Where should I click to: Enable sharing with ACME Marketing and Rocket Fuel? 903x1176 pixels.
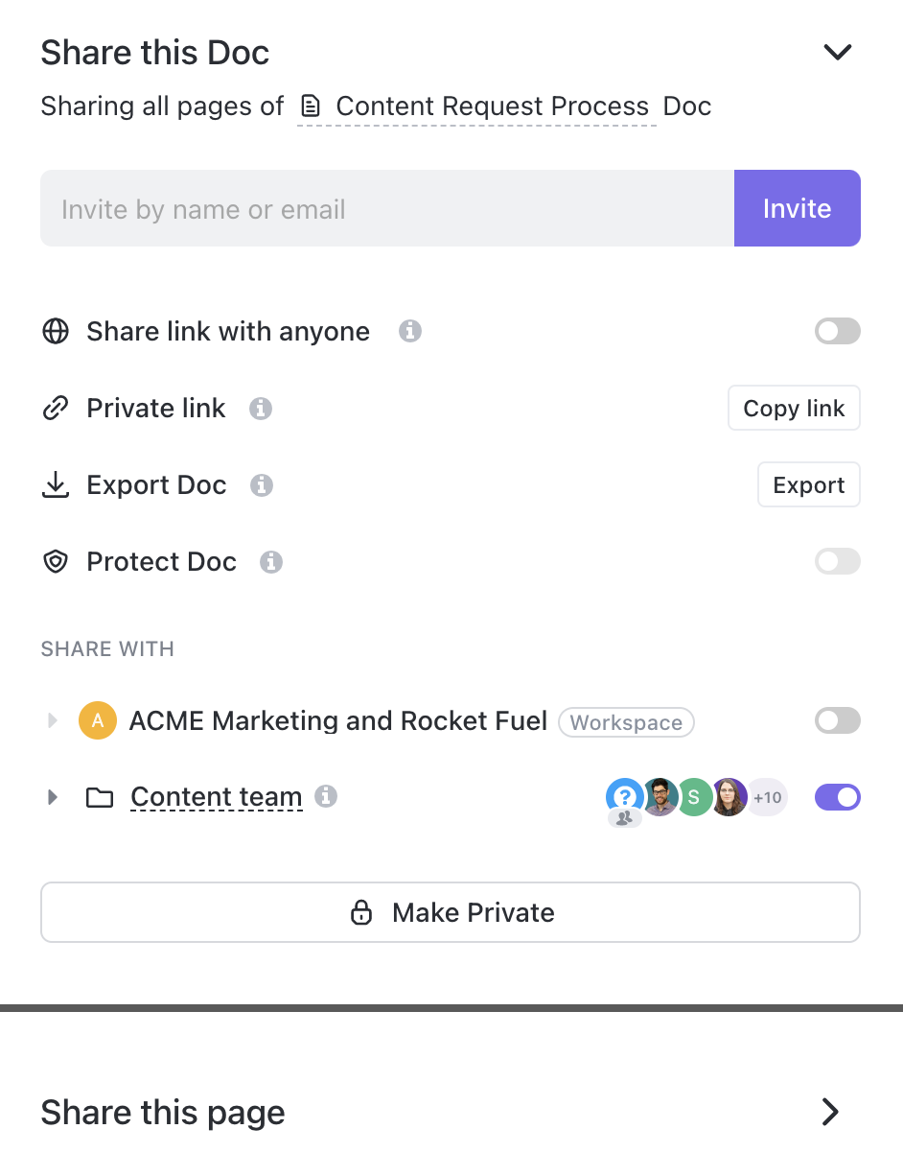[x=837, y=720]
